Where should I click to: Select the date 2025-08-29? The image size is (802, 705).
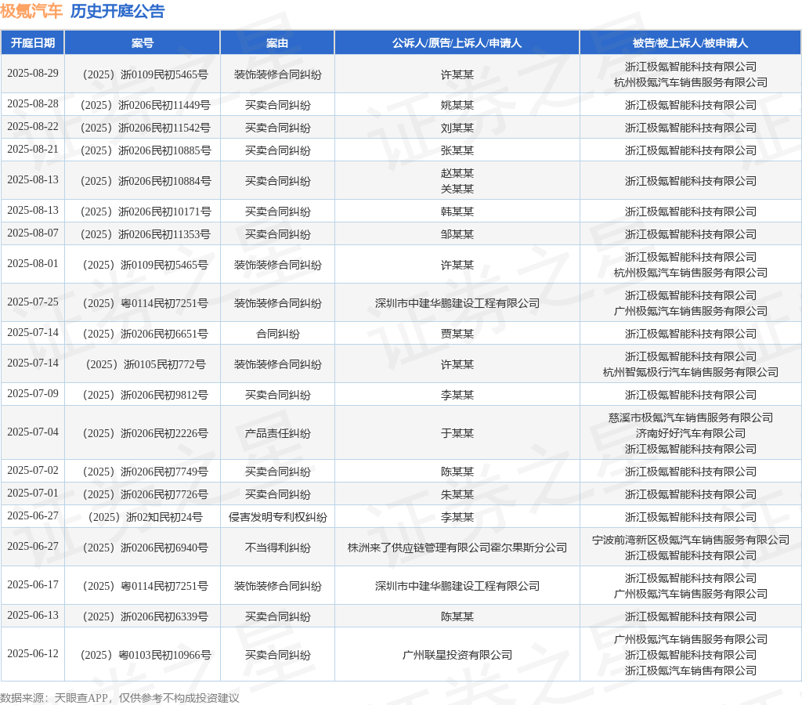[33, 73]
